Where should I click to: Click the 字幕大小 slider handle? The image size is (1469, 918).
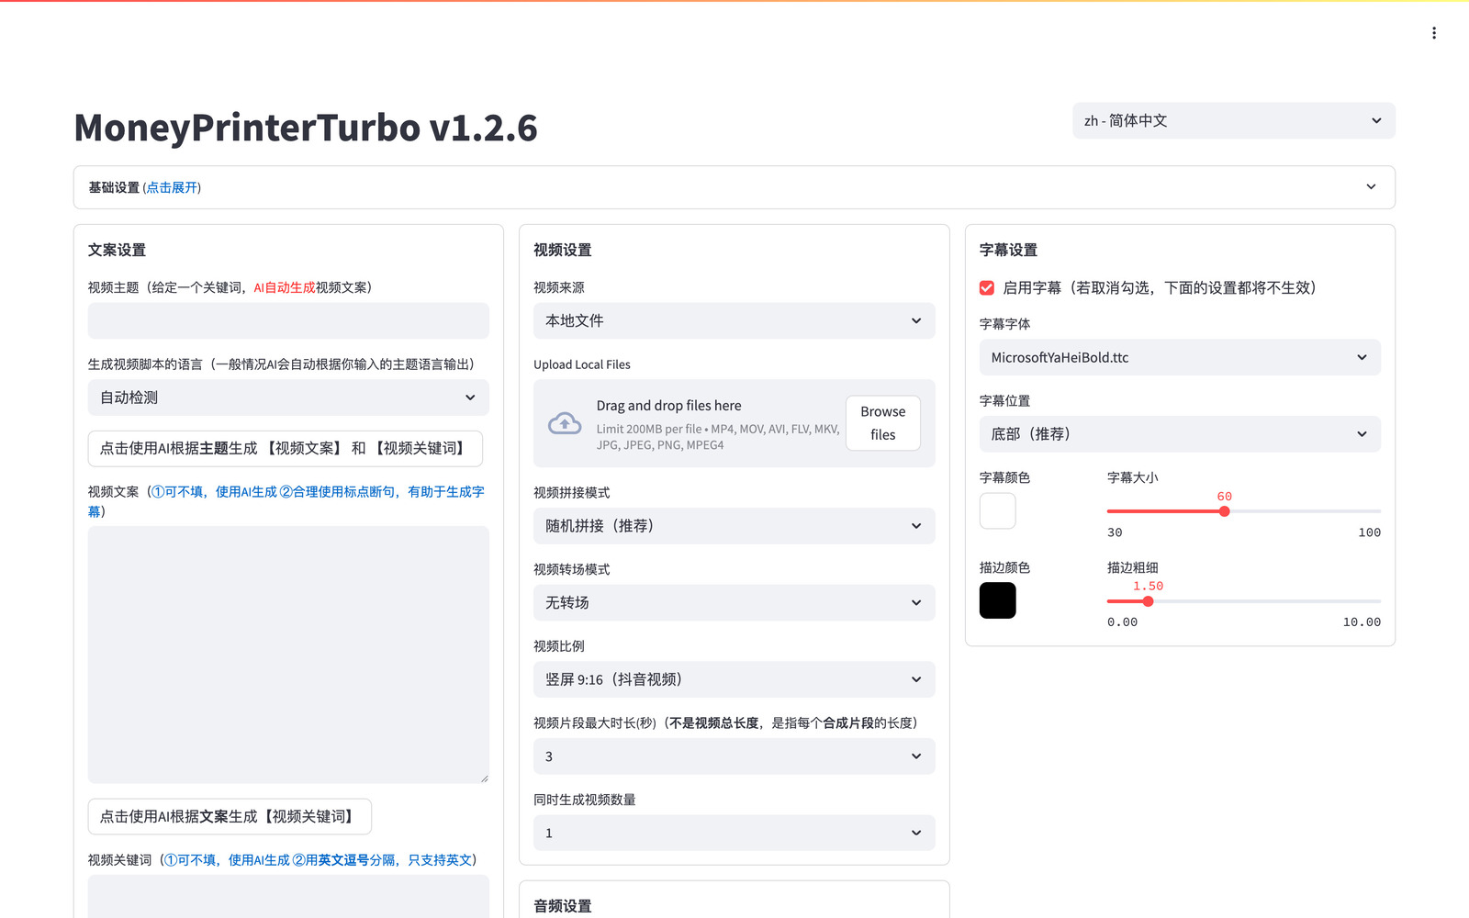click(1224, 511)
